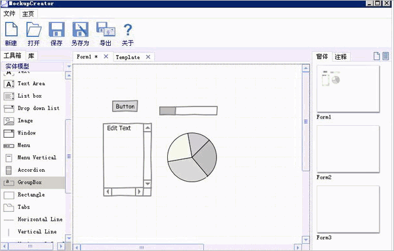This screenshot has width=394, height=251.
Task: Select the Drop down list tool
Action: 33,108
